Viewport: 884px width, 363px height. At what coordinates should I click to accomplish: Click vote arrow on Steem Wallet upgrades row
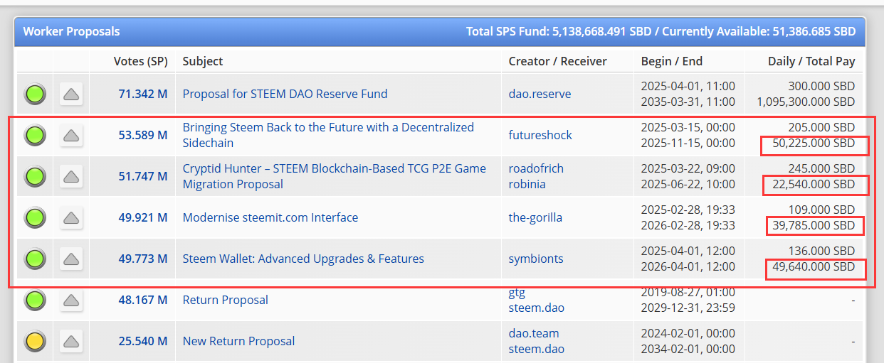(71, 259)
